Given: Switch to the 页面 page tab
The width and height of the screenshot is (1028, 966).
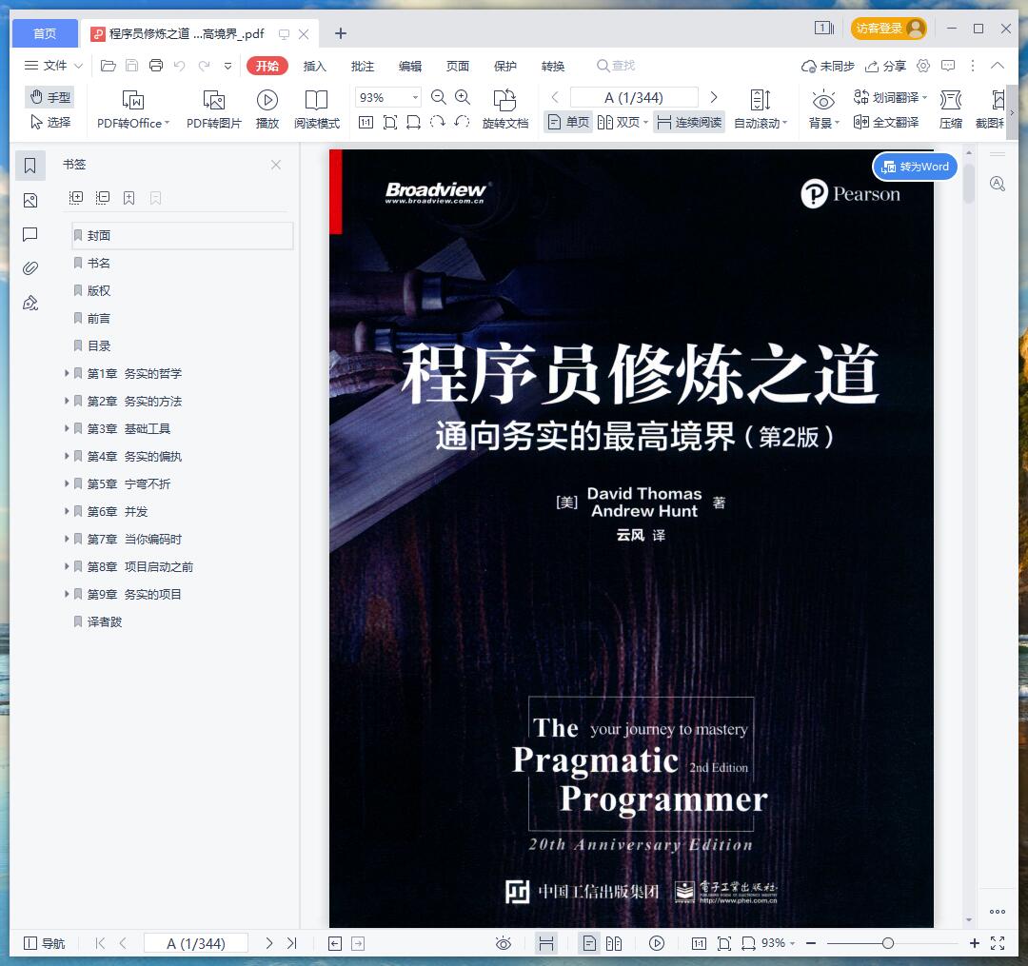Looking at the screenshot, I should pyautogui.click(x=458, y=66).
